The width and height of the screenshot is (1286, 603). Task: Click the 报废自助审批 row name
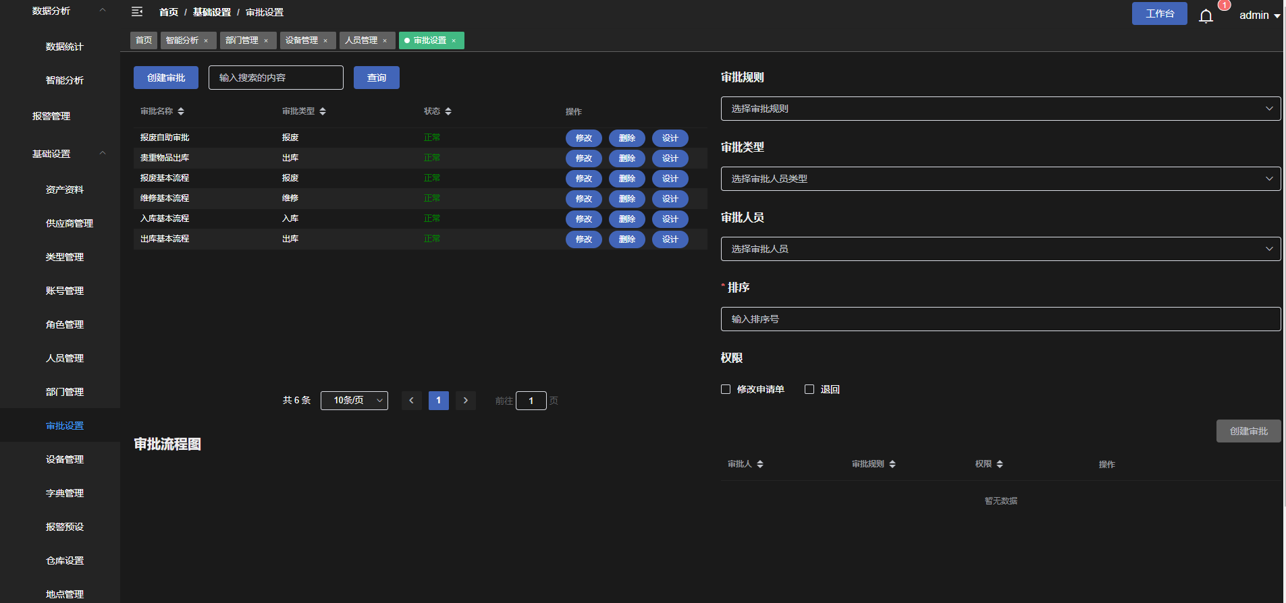tap(165, 138)
